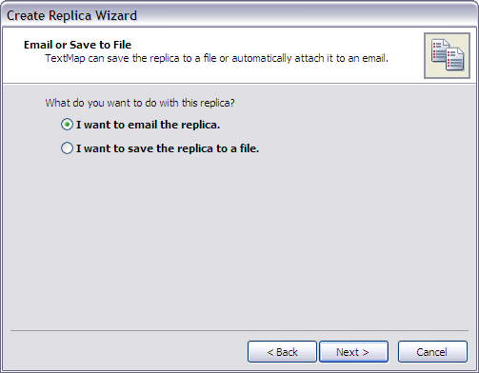Click the 'What do you want to do' question text
Screen dimensions: 479x373
click(140, 103)
